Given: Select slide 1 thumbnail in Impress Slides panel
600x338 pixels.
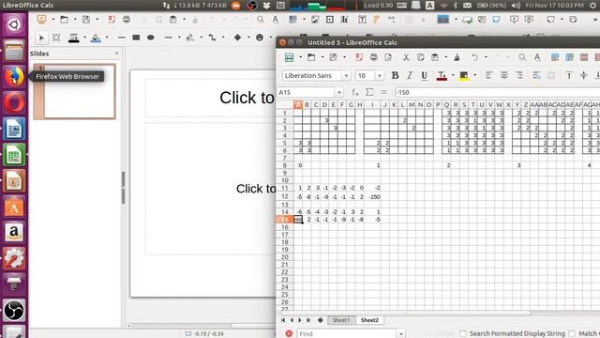Looking at the screenshot, I should coord(80,91).
